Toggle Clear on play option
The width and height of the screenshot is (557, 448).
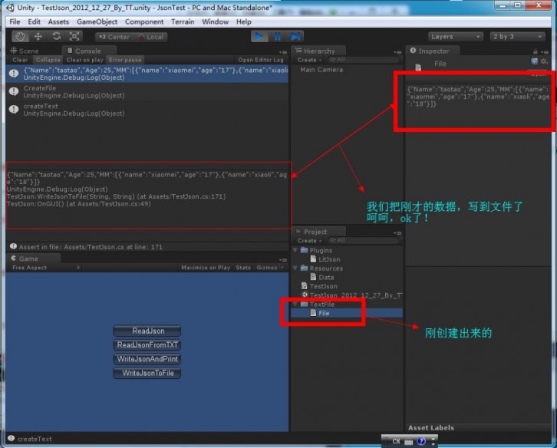[84, 60]
